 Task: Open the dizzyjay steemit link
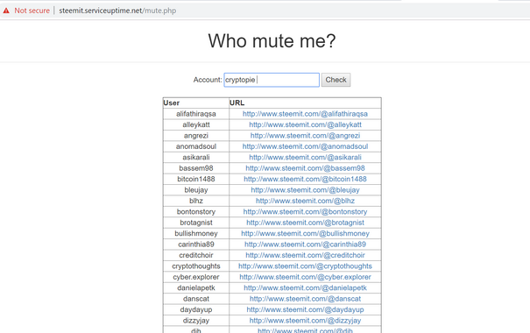(305, 320)
